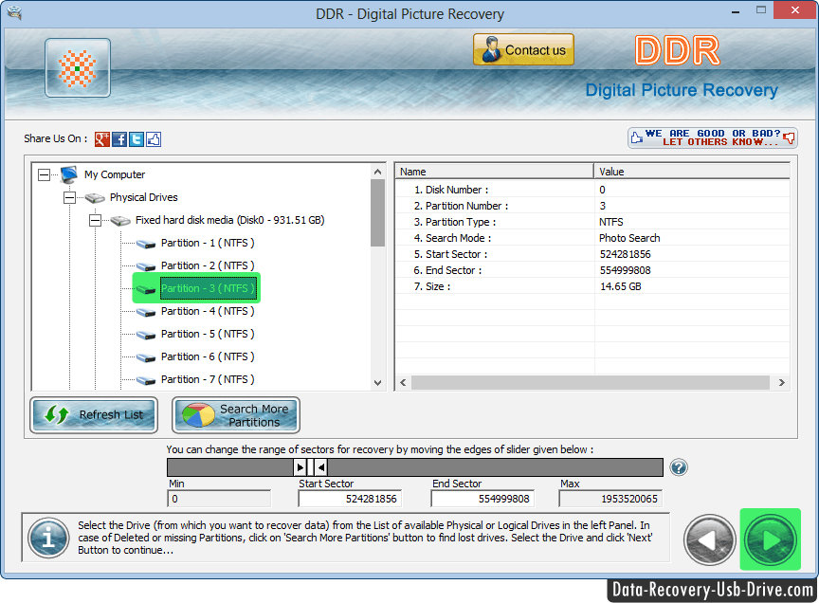Screen dimensions: 819x603
Task: Click the Partition 6 drive icon
Action: tap(146, 357)
